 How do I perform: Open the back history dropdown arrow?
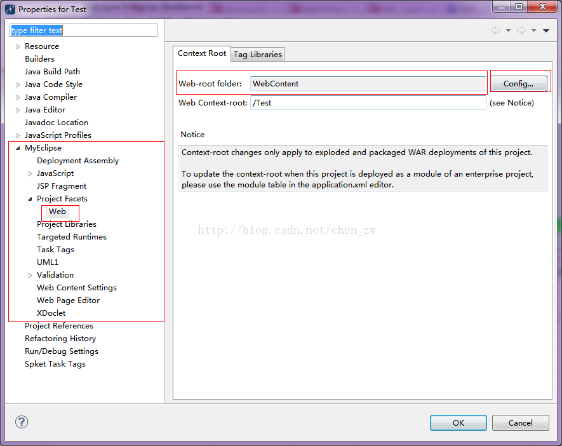click(x=508, y=30)
